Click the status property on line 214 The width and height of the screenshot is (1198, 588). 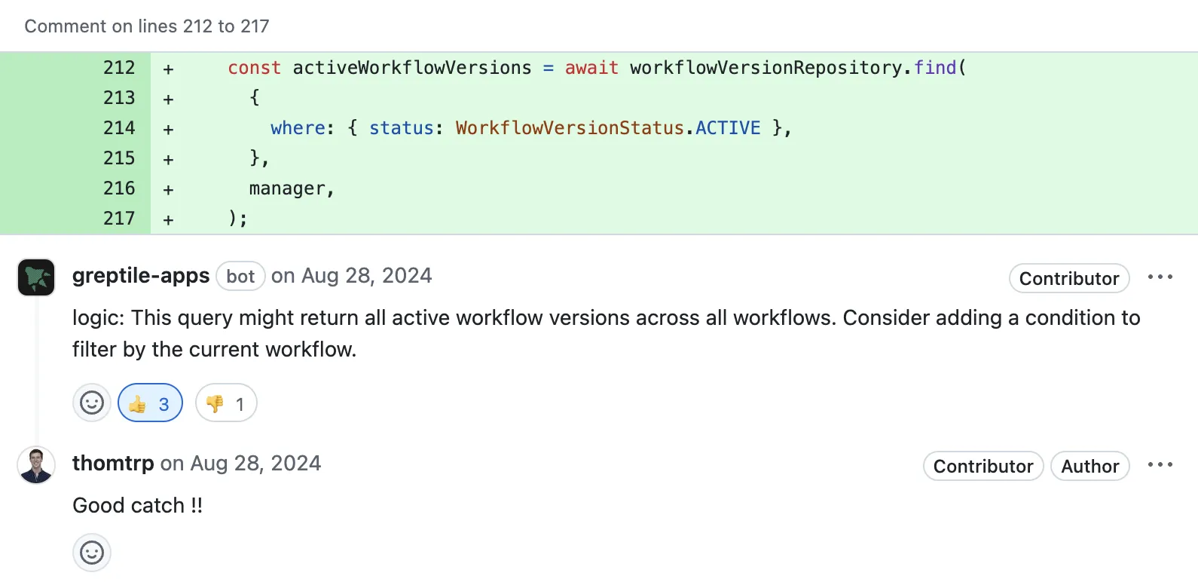tap(402, 128)
